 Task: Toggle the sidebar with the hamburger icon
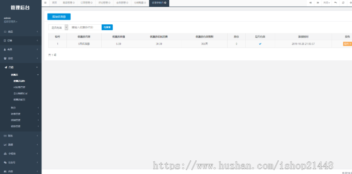[45, 3]
